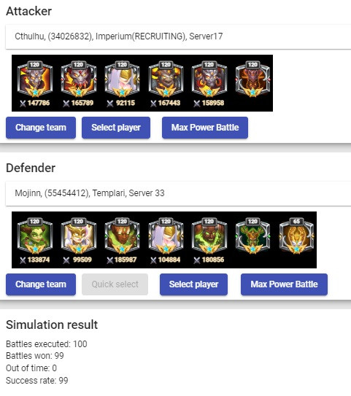Click defender hero with power 185987

click(x=123, y=236)
